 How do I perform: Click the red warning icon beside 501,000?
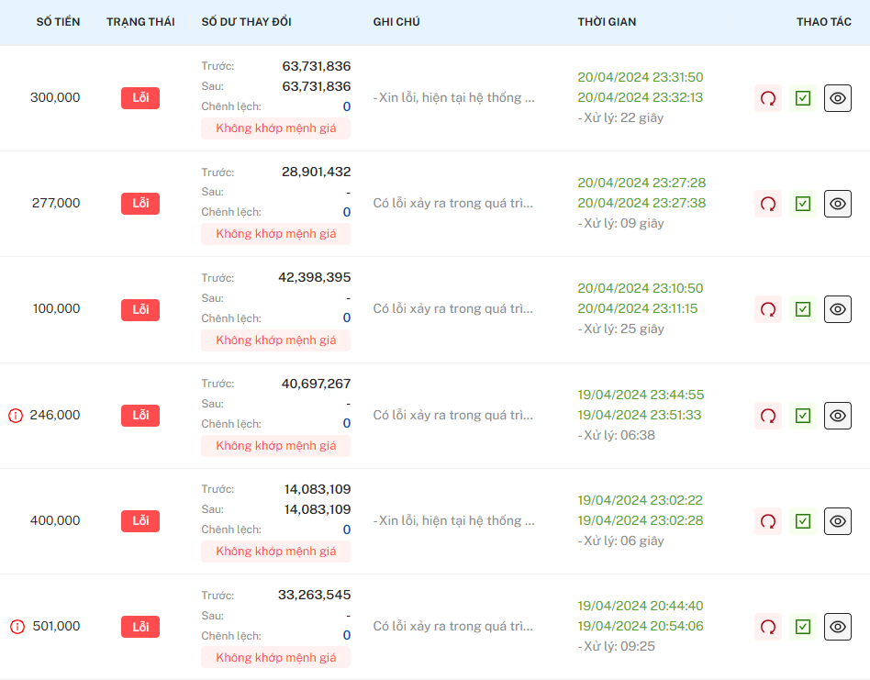click(16, 627)
